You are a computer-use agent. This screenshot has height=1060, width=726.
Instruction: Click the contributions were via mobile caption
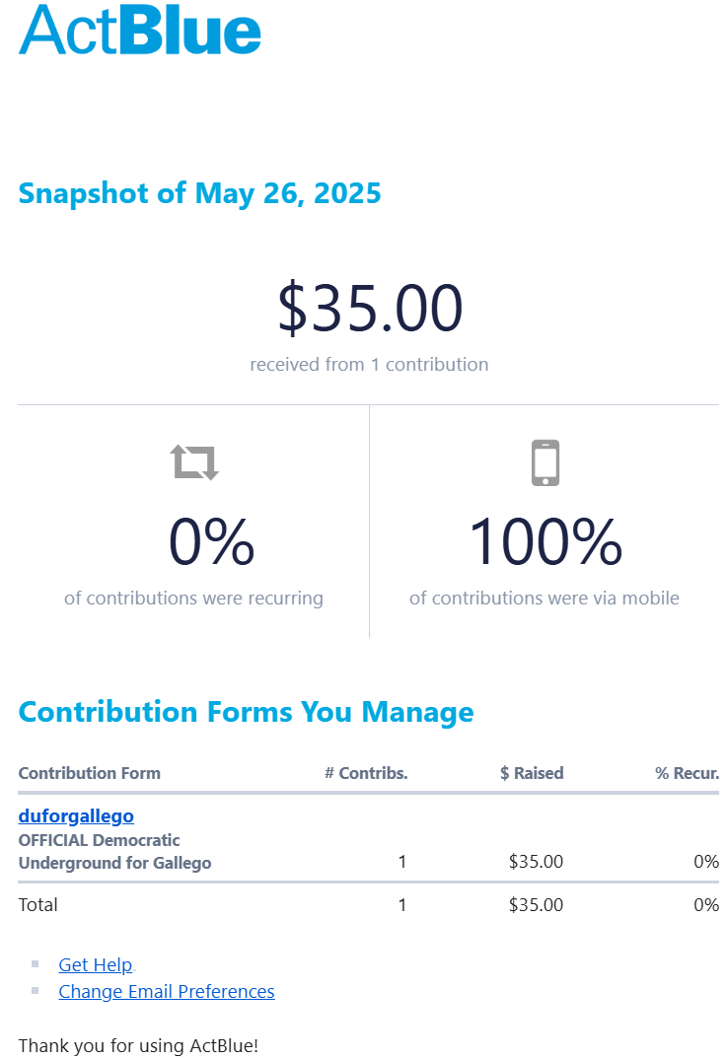tap(544, 598)
